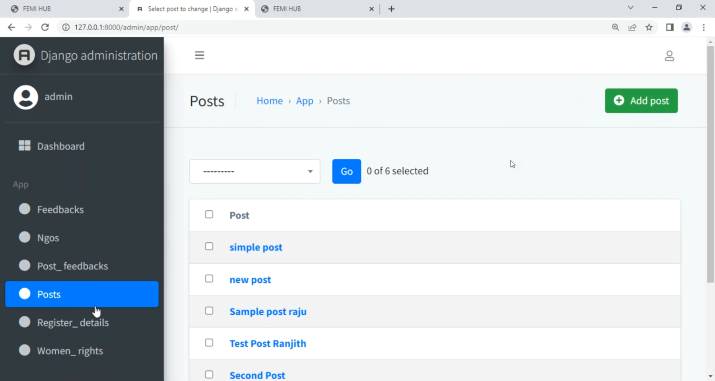Open the 'Test Post Ranjith' link
This screenshot has width=715, height=381.
coord(267,343)
